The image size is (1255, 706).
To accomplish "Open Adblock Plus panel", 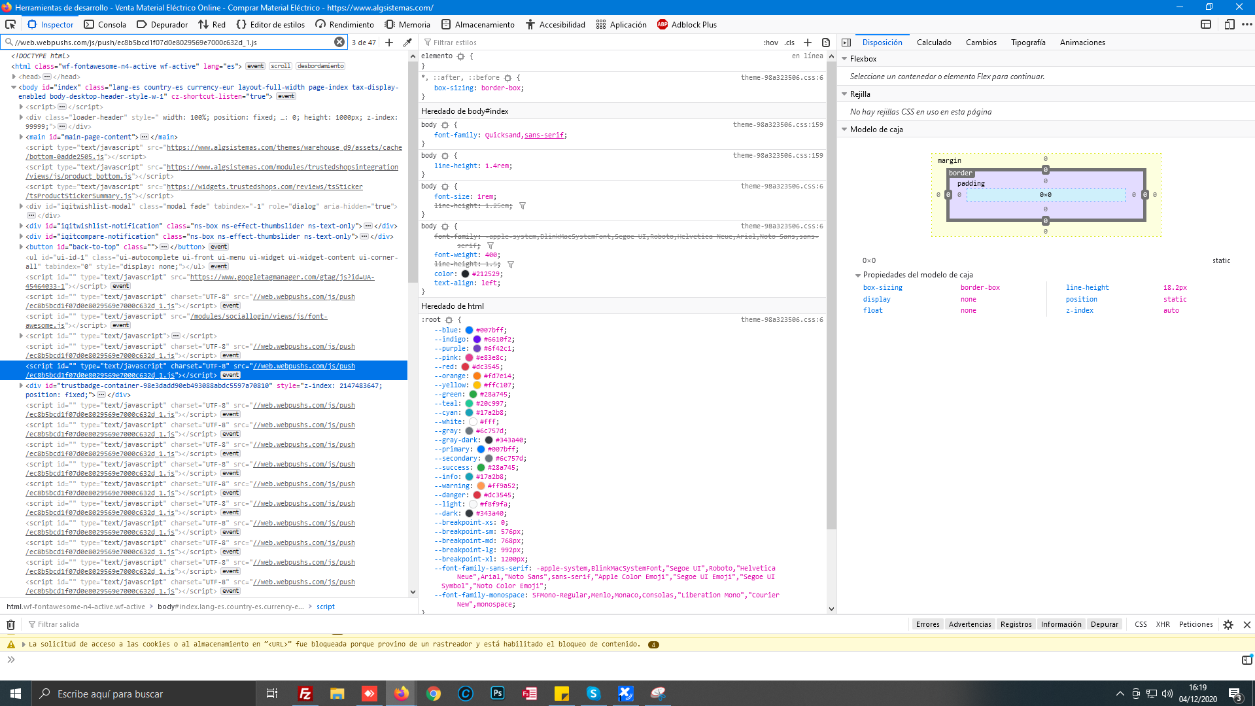I will 687,24.
